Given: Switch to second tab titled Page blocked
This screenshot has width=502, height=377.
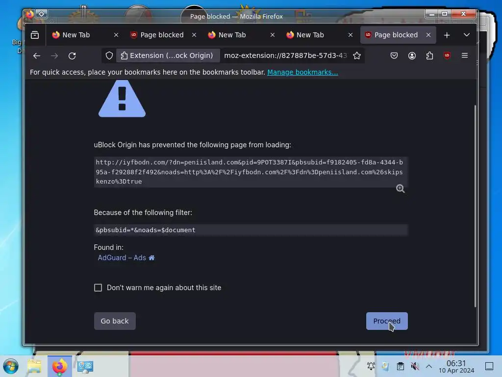Looking at the screenshot, I should 162,35.
